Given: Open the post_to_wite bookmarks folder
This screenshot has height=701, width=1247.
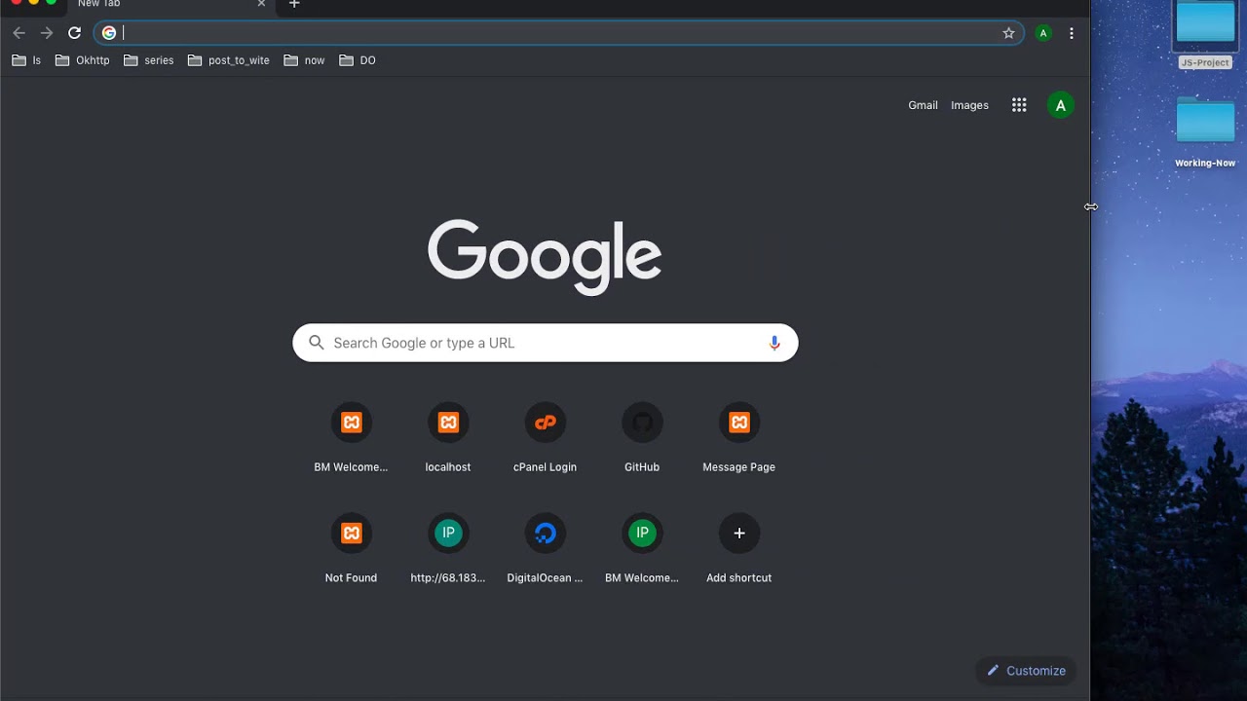Looking at the screenshot, I should tap(229, 60).
